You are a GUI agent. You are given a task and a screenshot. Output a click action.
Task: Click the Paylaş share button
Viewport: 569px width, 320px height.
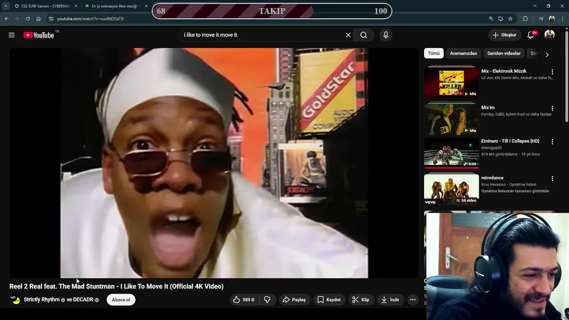[x=294, y=300]
